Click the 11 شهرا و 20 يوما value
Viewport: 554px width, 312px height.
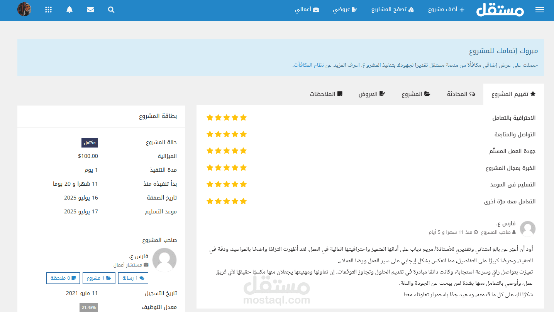pos(76,184)
